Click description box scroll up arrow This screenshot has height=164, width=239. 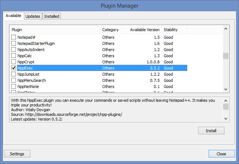(x=226, y=101)
